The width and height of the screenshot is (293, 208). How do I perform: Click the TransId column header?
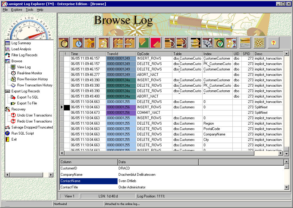(121, 54)
